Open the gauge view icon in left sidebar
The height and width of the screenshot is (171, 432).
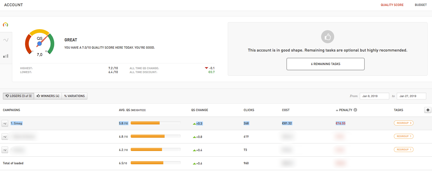point(5,25)
